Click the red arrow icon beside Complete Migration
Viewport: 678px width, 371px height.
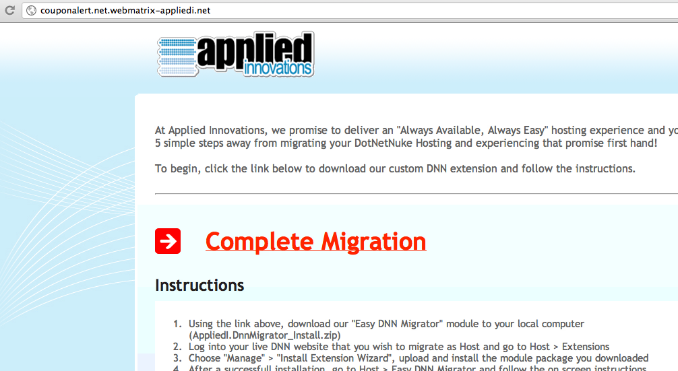tap(168, 241)
